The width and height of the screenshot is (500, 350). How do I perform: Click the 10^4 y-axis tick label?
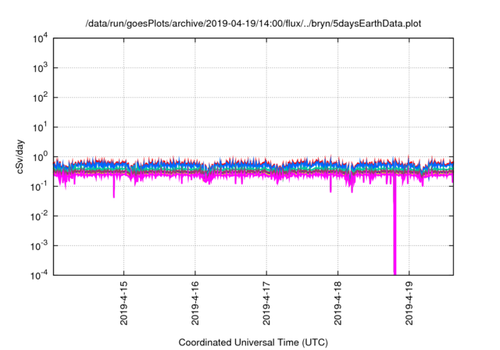point(40,38)
